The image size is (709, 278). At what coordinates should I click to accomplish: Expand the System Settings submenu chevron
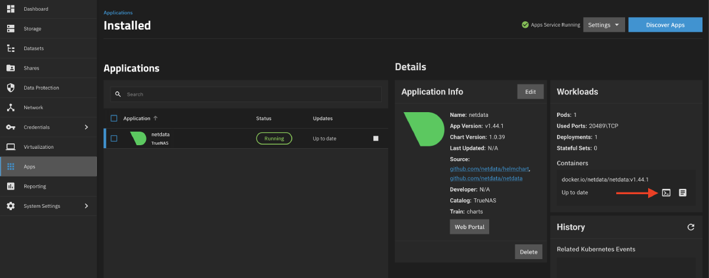point(86,206)
